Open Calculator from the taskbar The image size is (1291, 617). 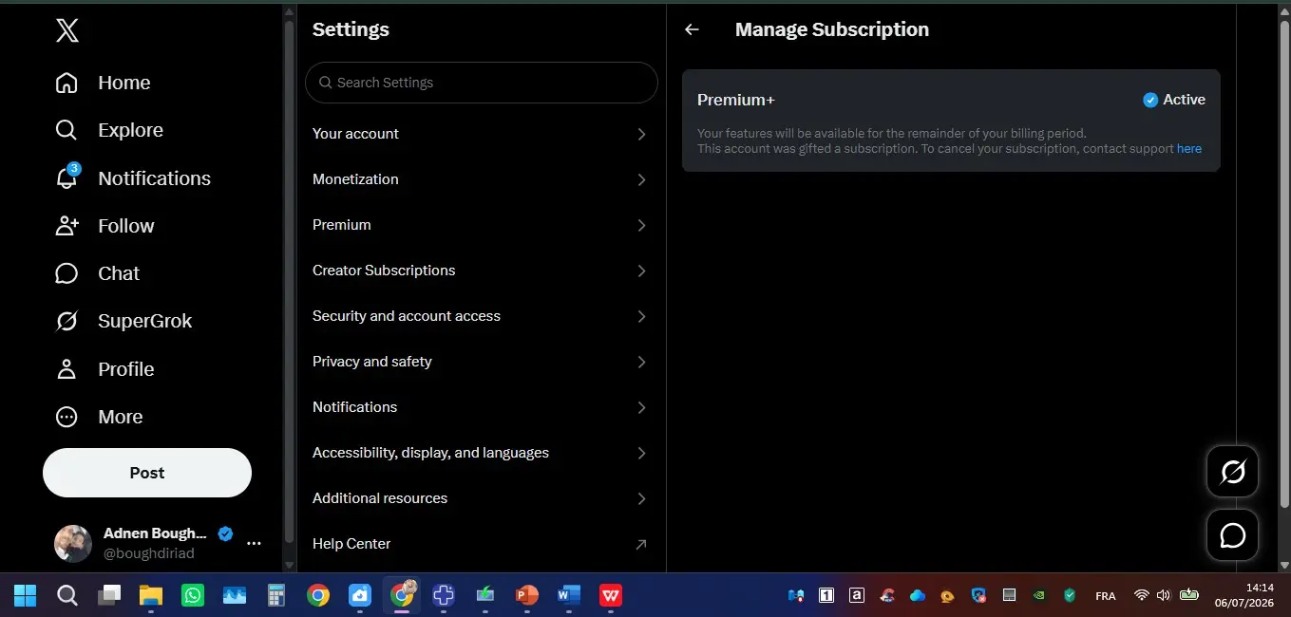[x=276, y=595]
